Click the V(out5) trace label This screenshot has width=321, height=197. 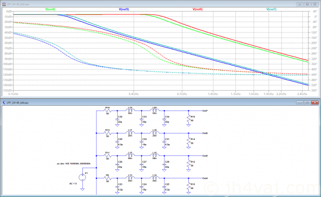click(x=124, y=9)
